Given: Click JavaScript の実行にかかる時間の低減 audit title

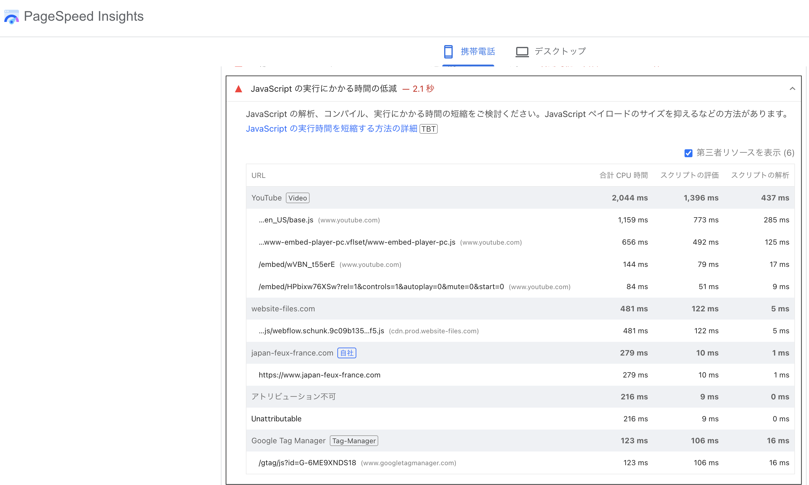Looking at the screenshot, I should 324,89.
